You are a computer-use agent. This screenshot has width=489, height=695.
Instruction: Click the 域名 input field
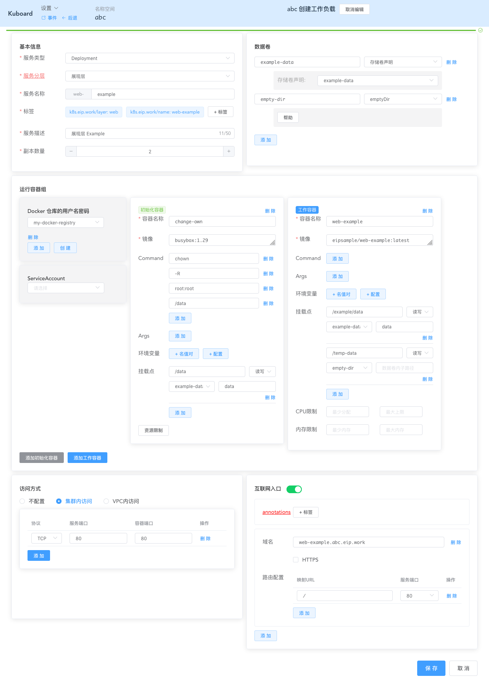click(x=368, y=542)
